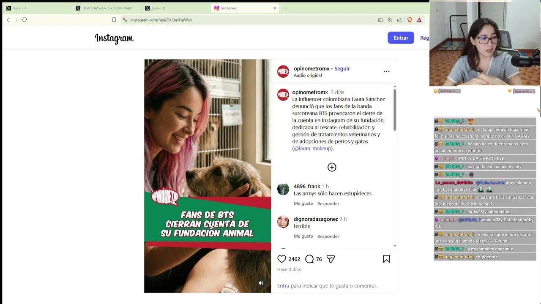This screenshot has height=304, width=541.
Task: Like dignoradazagonez's comment via Me gusta
Action: point(303,236)
